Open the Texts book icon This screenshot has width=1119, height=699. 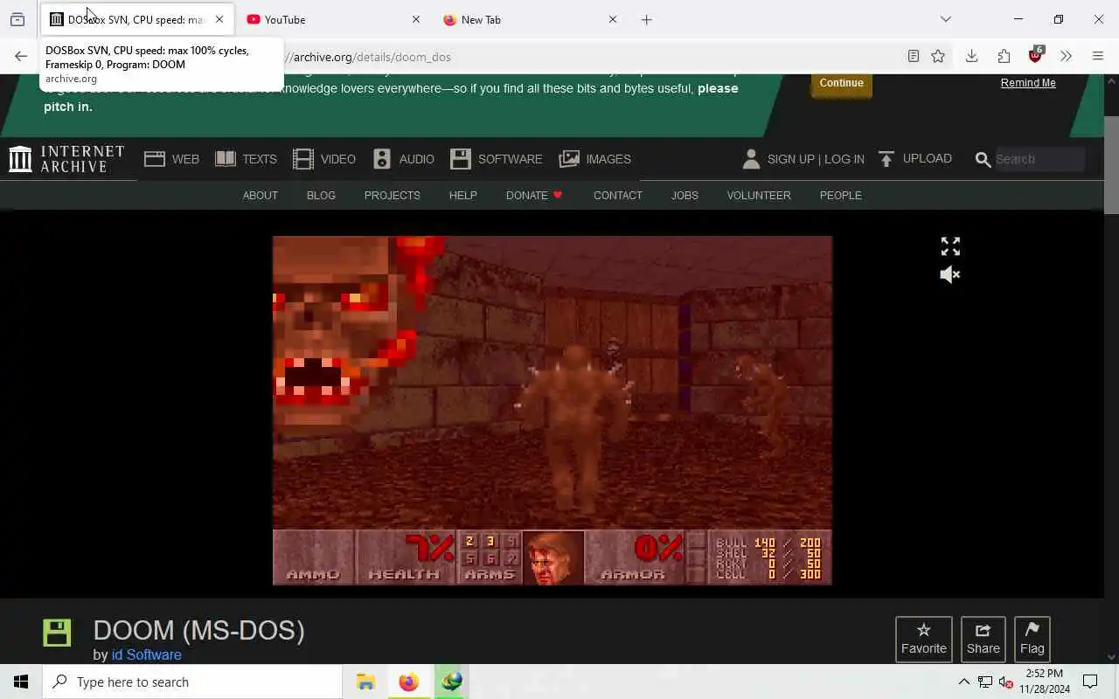[x=226, y=159]
